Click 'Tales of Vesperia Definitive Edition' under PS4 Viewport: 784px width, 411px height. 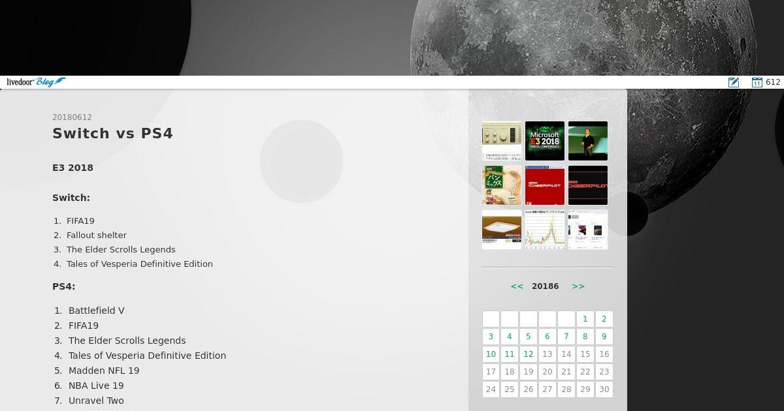(x=148, y=356)
